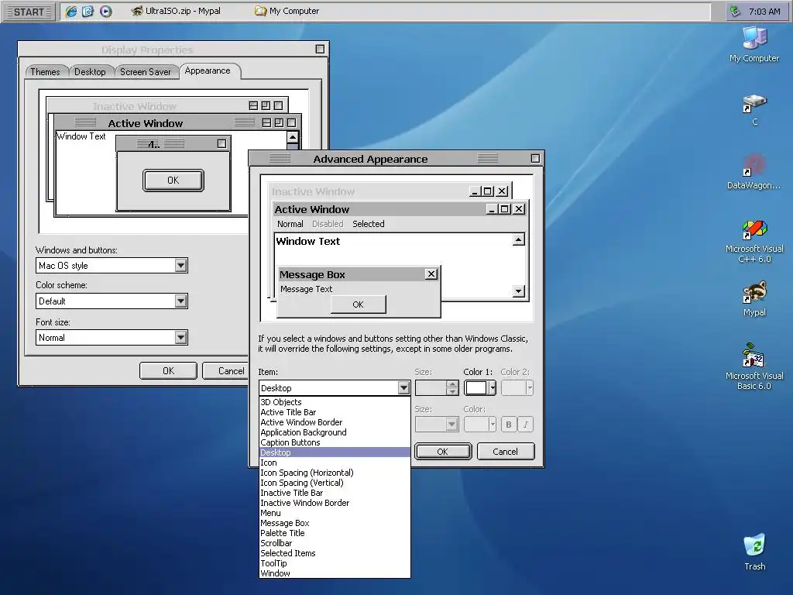Choose 3D Objects from the Item list

pos(335,402)
